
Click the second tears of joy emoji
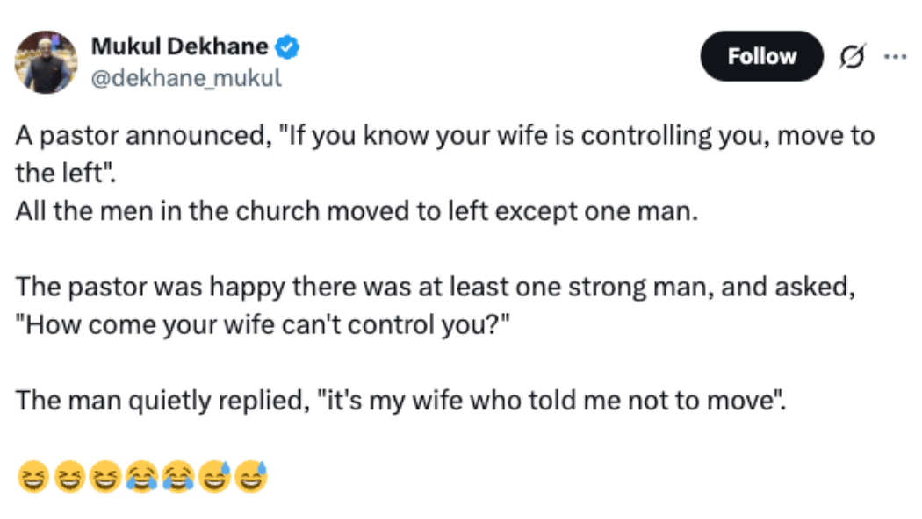pos(177,478)
